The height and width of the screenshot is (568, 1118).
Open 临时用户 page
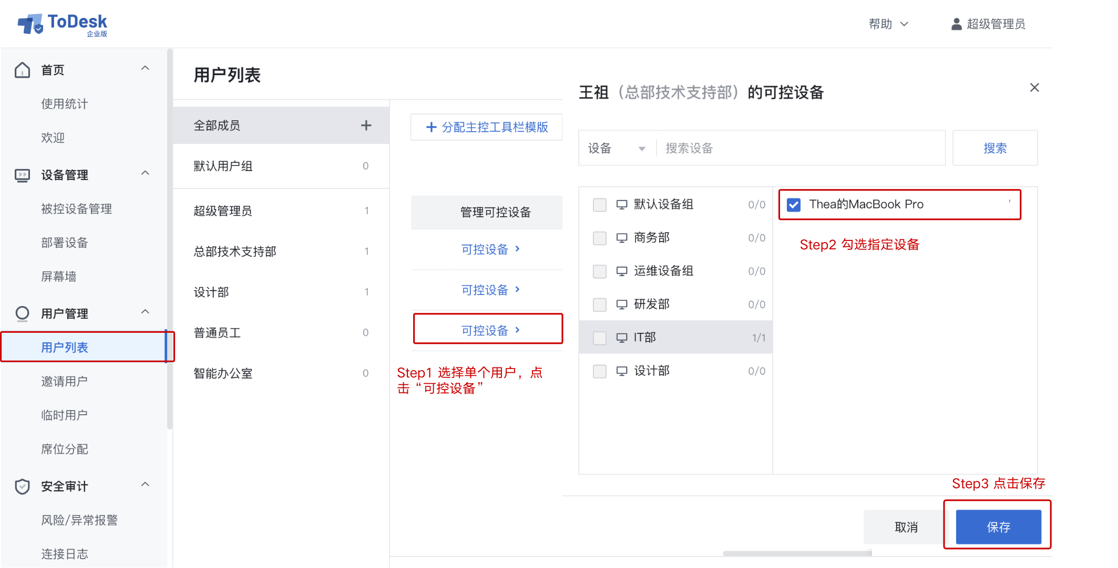[65, 415]
